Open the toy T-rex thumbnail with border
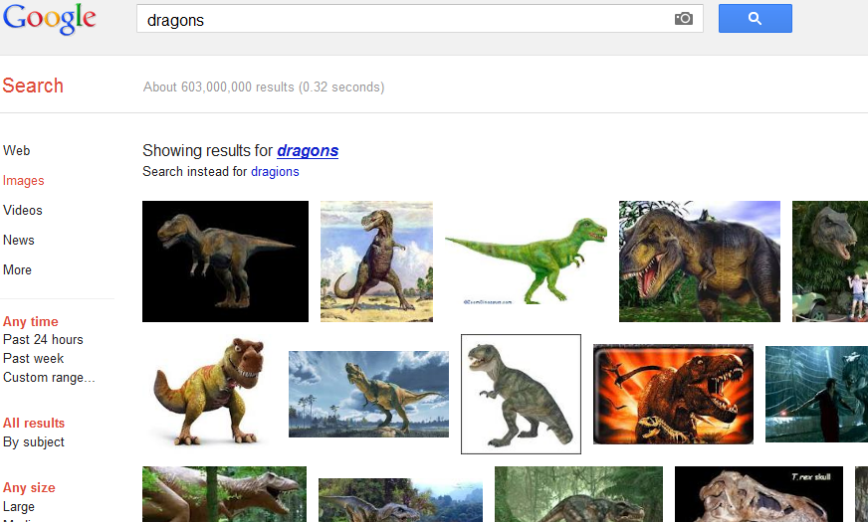Viewport: 868px width, 522px height. [521, 394]
